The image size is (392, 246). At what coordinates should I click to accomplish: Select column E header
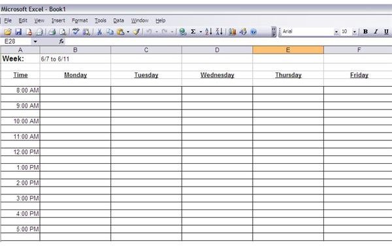(288, 50)
